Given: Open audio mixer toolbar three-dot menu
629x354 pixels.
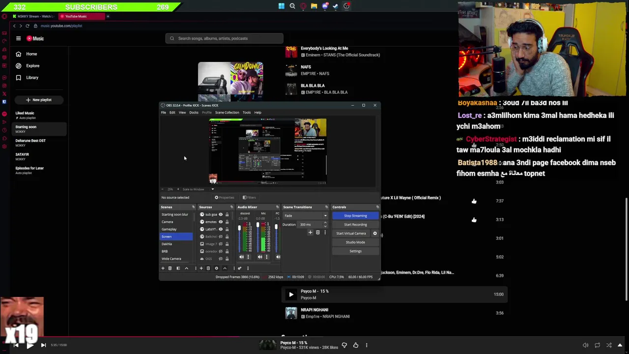Looking at the screenshot, I should tap(248, 268).
